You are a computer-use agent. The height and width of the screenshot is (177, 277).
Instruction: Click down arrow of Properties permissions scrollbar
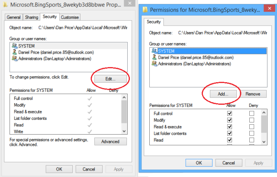(124, 131)
